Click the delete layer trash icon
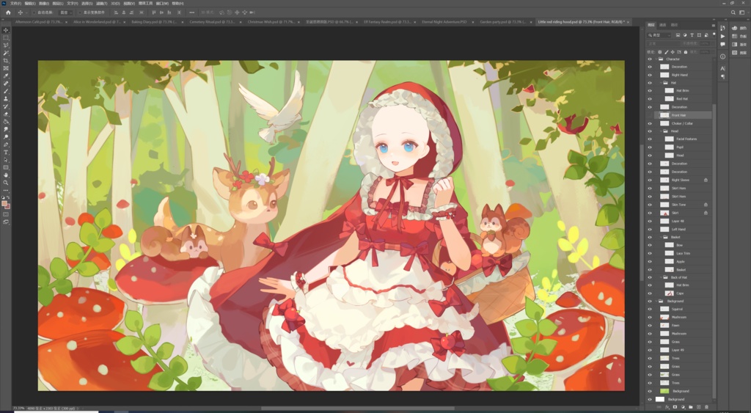The image size is (751, 413). pos(706,407)
